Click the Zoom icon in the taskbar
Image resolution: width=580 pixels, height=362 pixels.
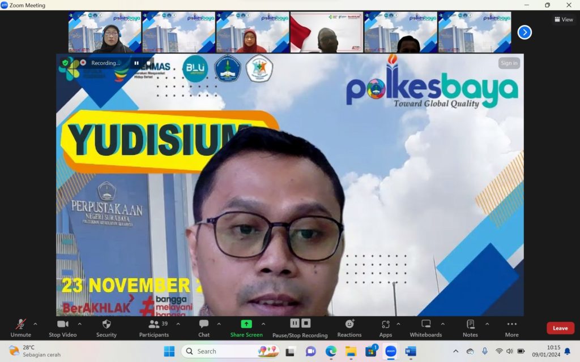(x=391, y=351)
